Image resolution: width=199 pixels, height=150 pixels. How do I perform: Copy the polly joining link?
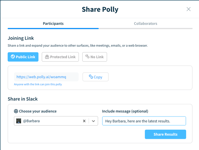pos(96,77)
